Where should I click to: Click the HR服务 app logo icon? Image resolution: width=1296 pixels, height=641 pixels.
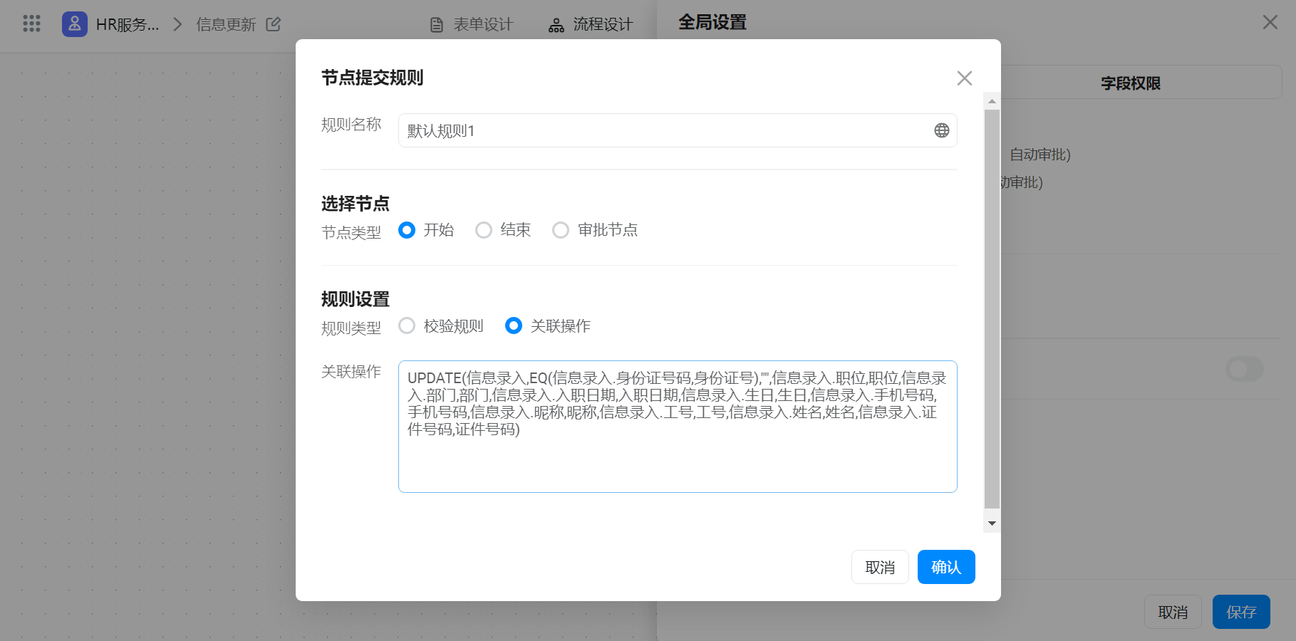click(75, 24)
